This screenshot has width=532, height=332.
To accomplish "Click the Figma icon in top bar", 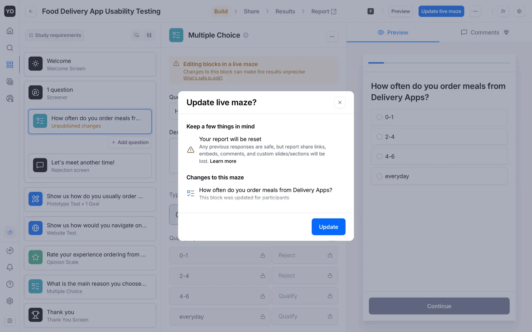I will point(370,11).
